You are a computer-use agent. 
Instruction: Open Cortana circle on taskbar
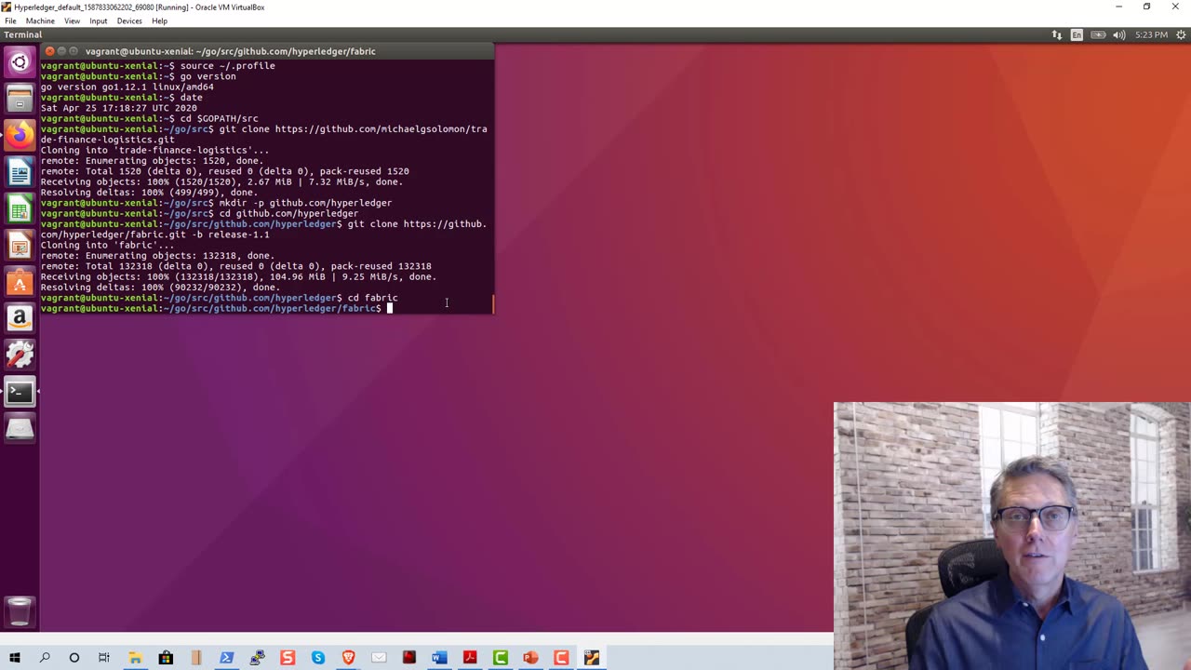pos(74,658)
